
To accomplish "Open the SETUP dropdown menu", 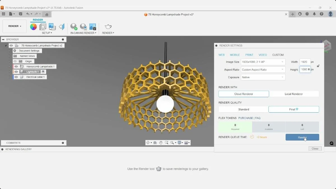I will [47, 33].
